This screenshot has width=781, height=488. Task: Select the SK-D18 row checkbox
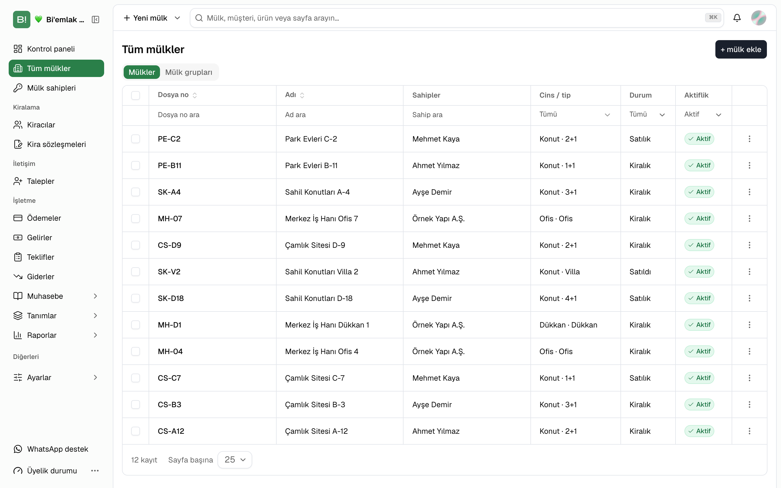136,298
